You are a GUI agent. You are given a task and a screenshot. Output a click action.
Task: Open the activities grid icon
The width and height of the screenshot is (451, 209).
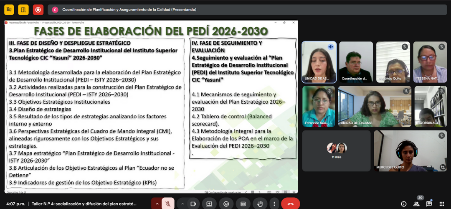pyautogui.click(x=442, y=204)
